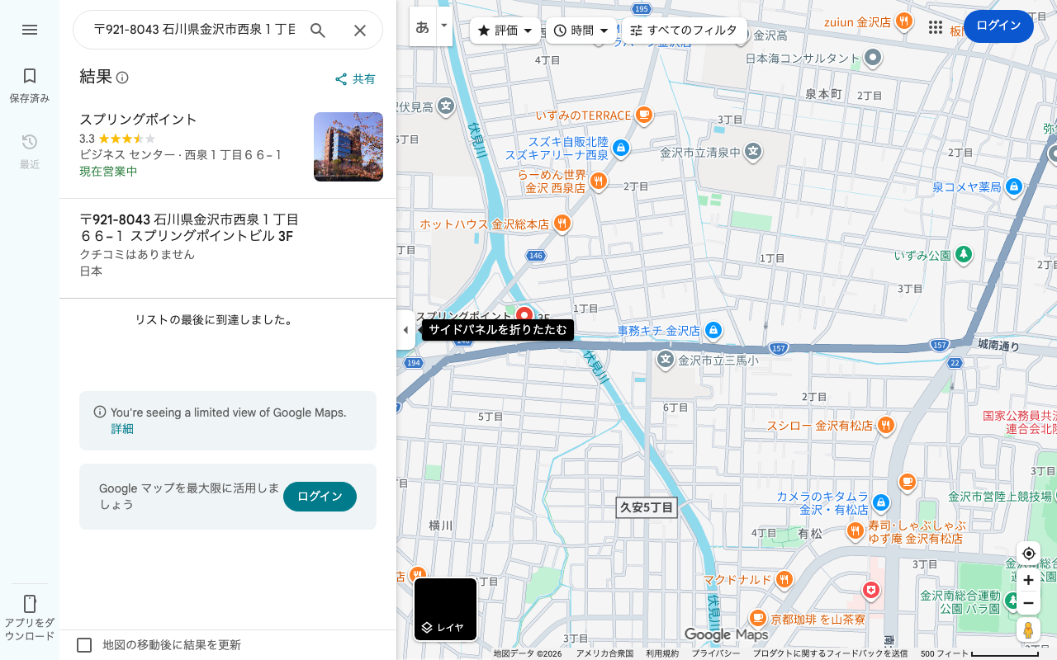Open すべてのフィルタ all filters
The width and height of the screenshot is (1057, 660).
pyautogui.click(x=684, y=31)
